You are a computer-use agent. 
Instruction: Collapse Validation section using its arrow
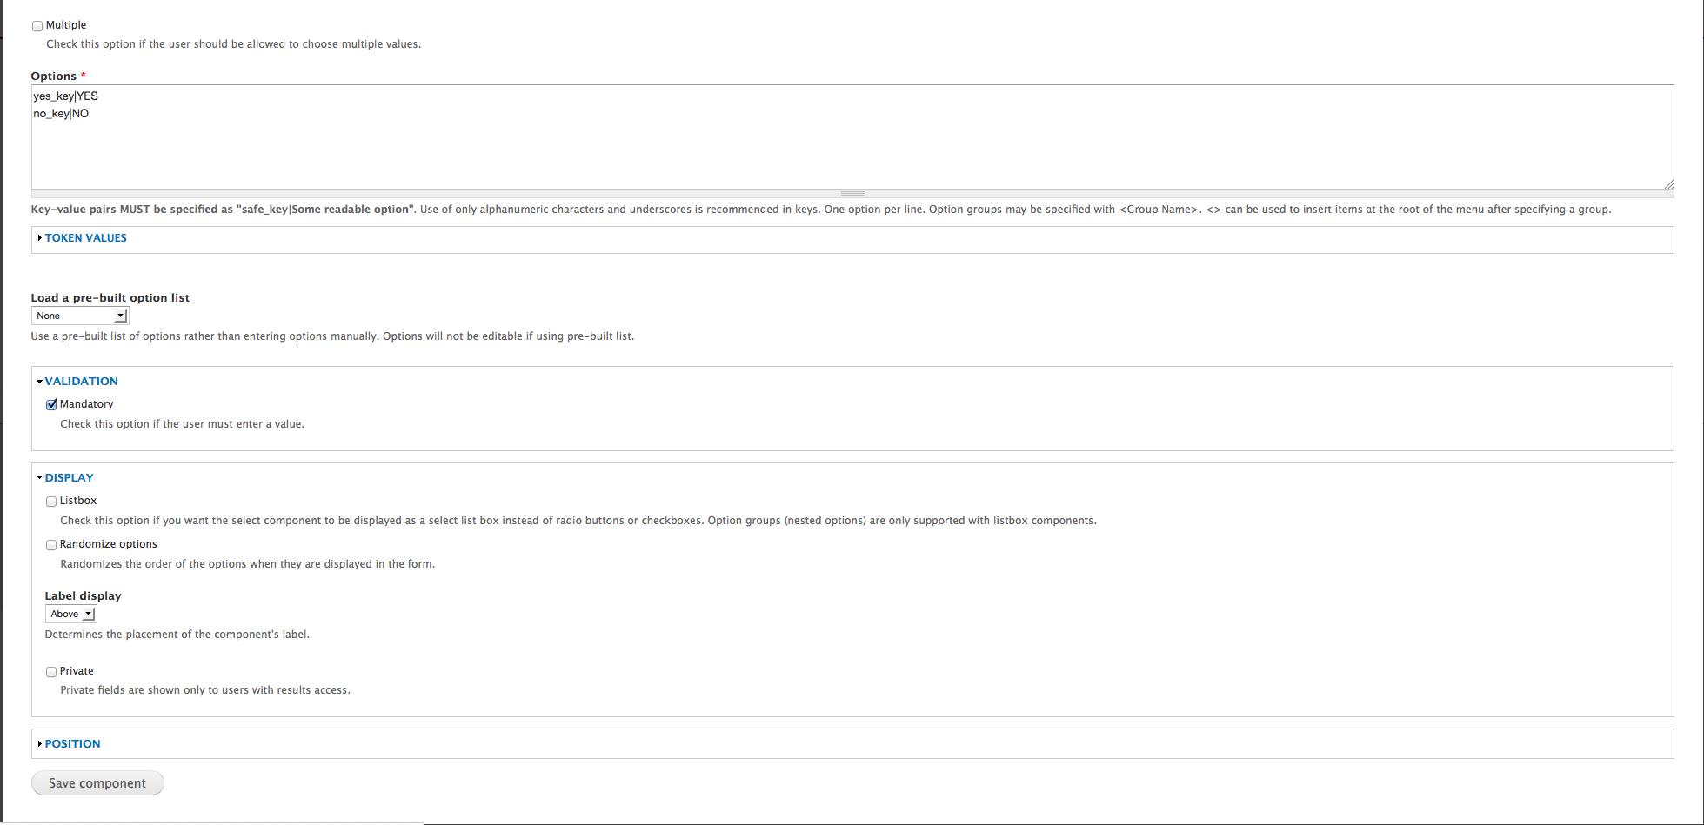click(x=40, y=382)
